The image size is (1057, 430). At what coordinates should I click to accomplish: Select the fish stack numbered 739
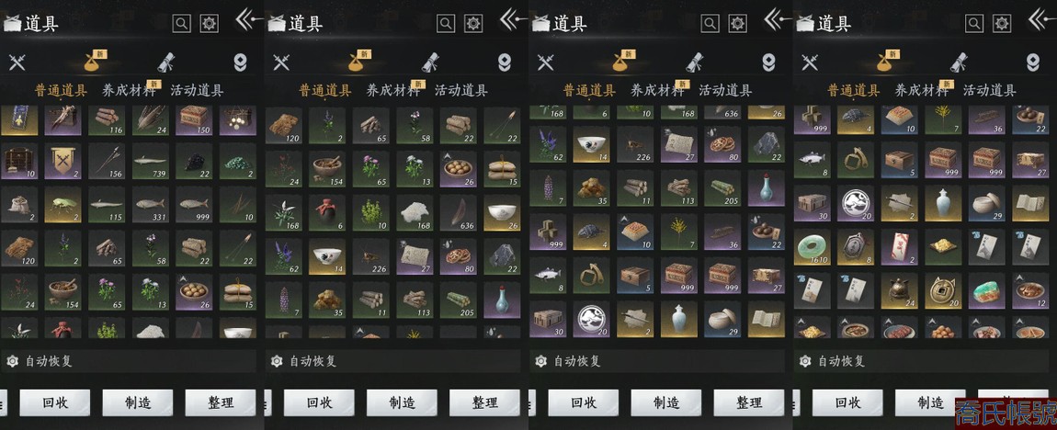(151, 161)
